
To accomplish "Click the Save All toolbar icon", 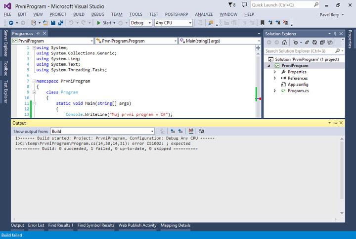I will [61, 23].
